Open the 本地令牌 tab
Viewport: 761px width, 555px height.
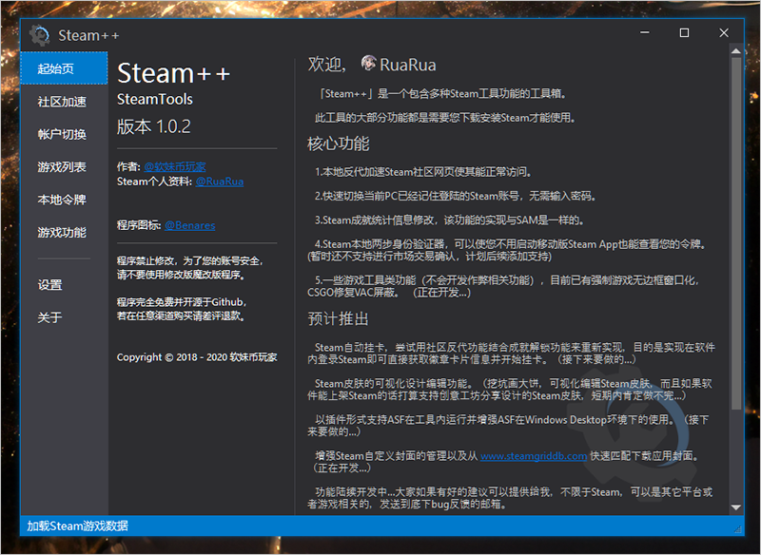[64, 200]
